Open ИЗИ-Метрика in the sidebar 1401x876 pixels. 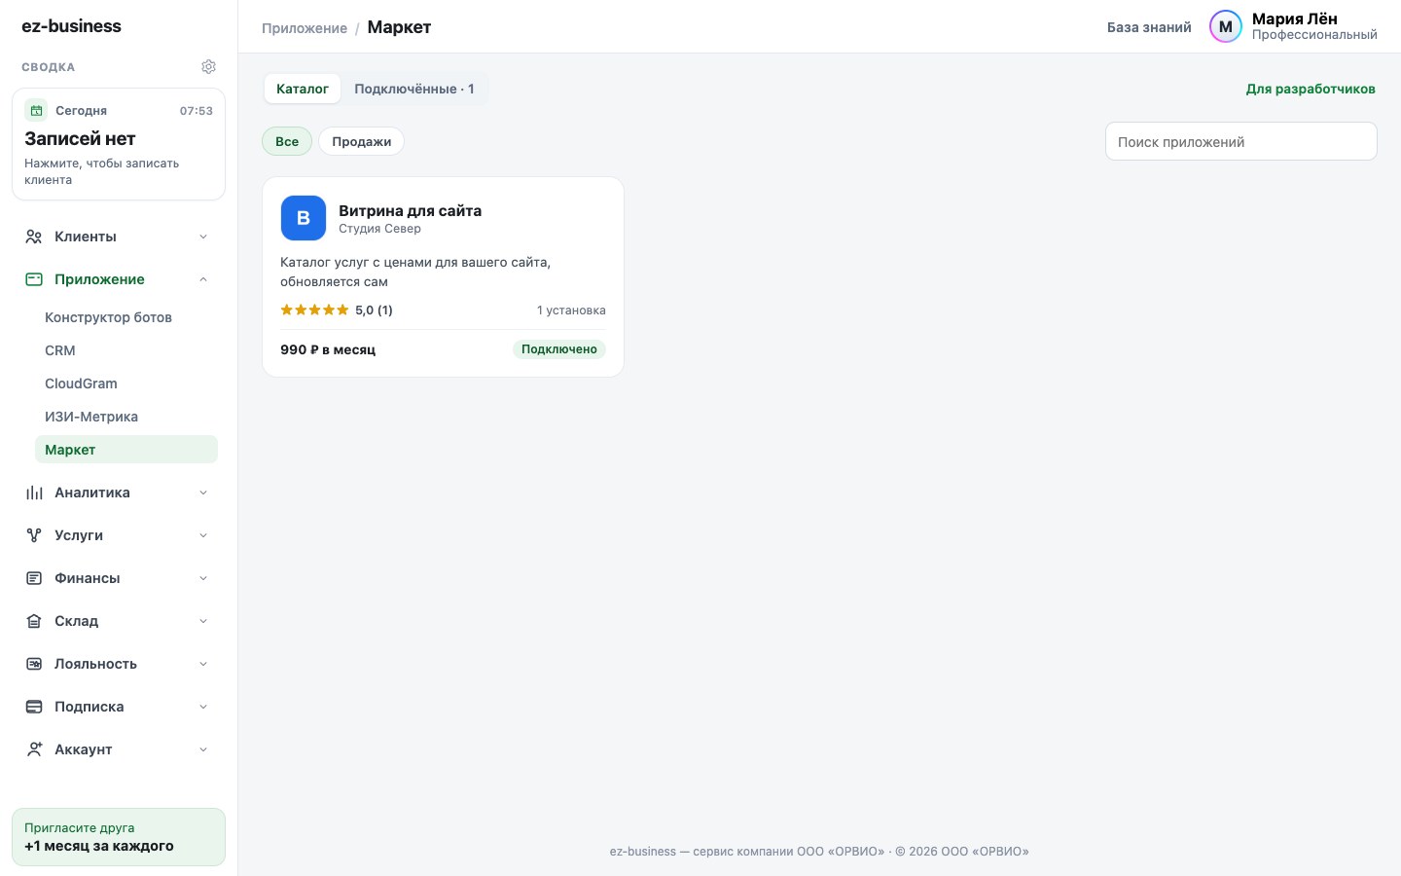[126, 417]
